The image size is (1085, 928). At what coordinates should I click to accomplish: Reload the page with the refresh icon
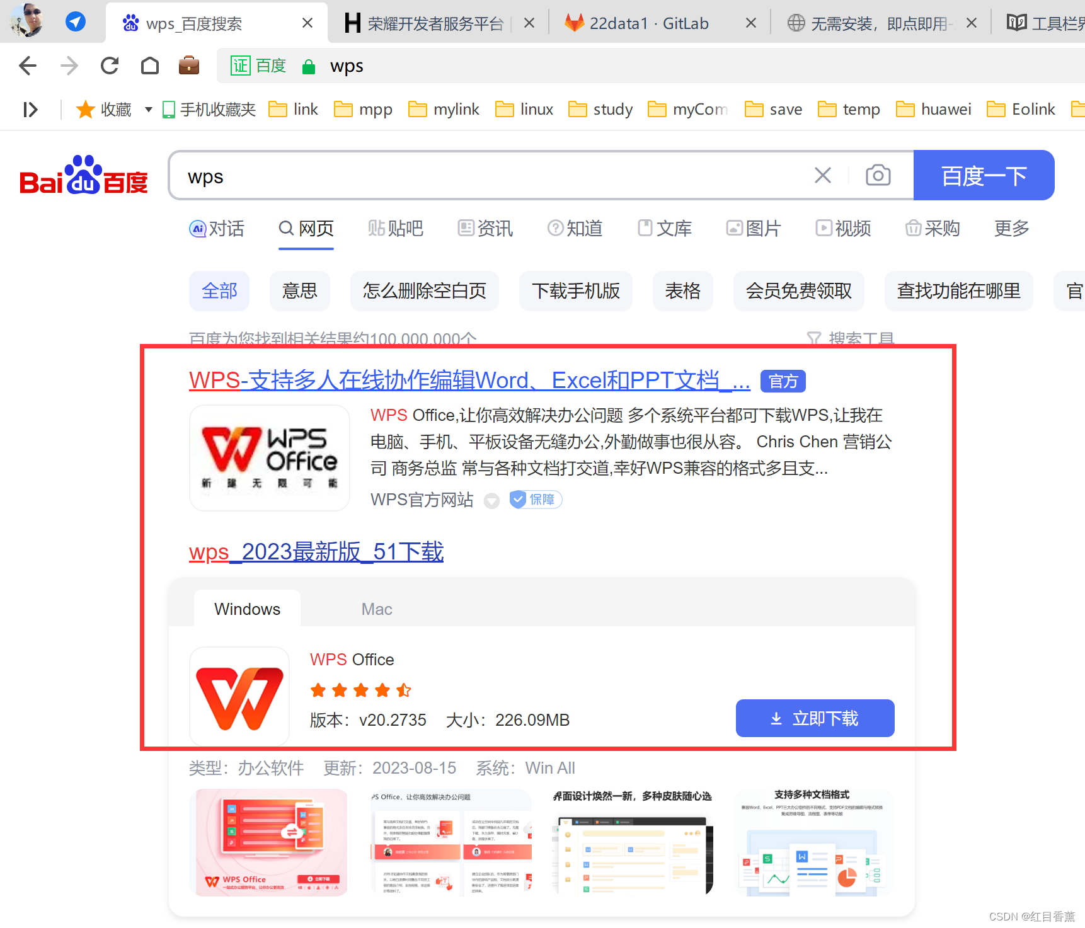110,66
